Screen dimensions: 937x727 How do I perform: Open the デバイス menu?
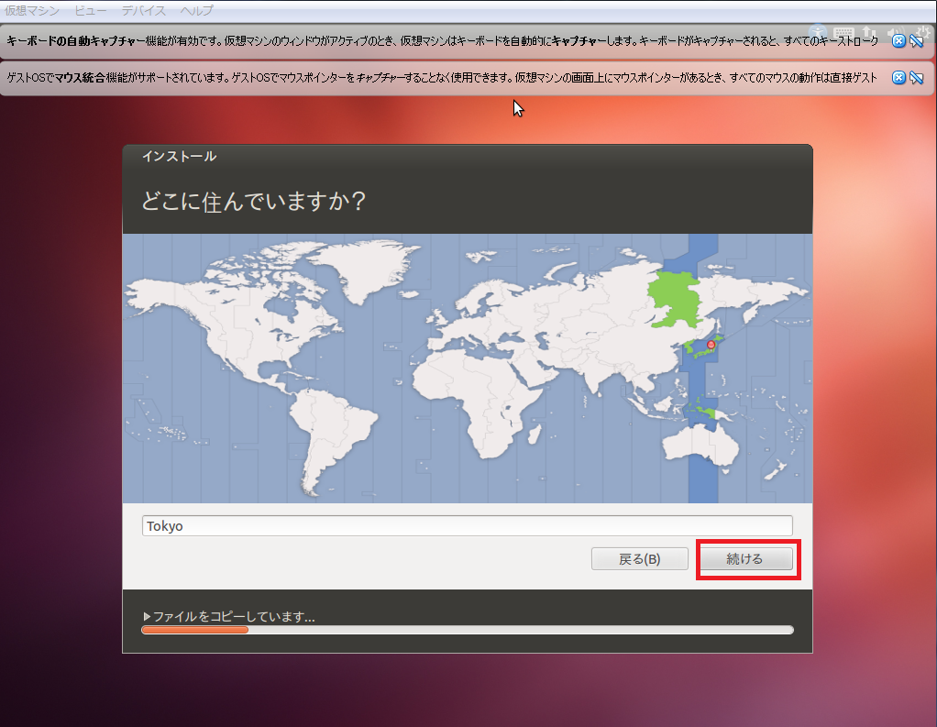(x=144, y=10)
